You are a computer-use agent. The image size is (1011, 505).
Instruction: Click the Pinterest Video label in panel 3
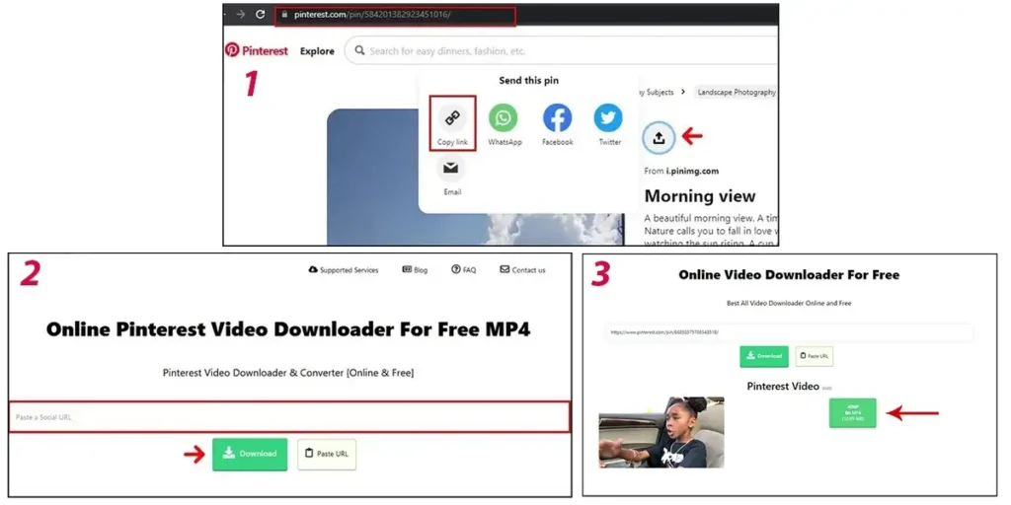[783, 387]
